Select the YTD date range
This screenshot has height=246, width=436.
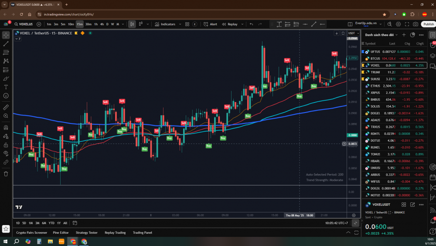point(51,223)
